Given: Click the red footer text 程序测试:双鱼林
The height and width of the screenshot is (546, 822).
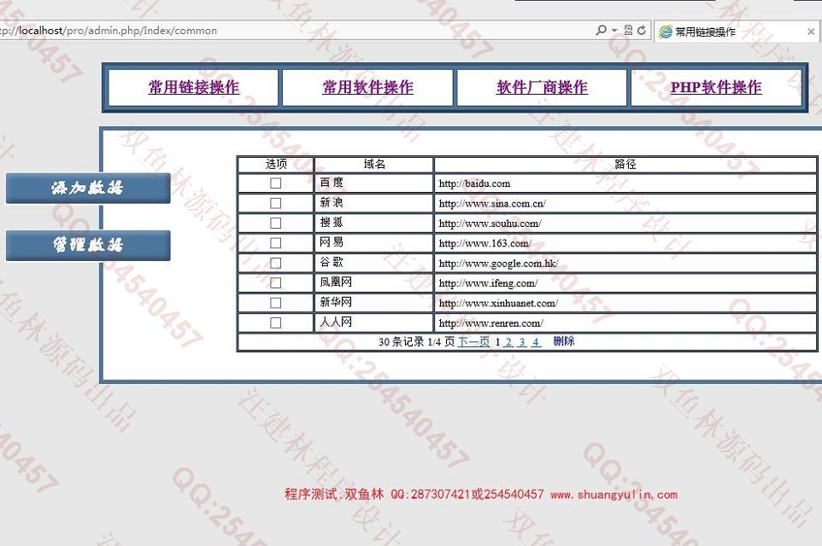Looking at the screenshot, I should pyautogui.click(x=334, y=494).
